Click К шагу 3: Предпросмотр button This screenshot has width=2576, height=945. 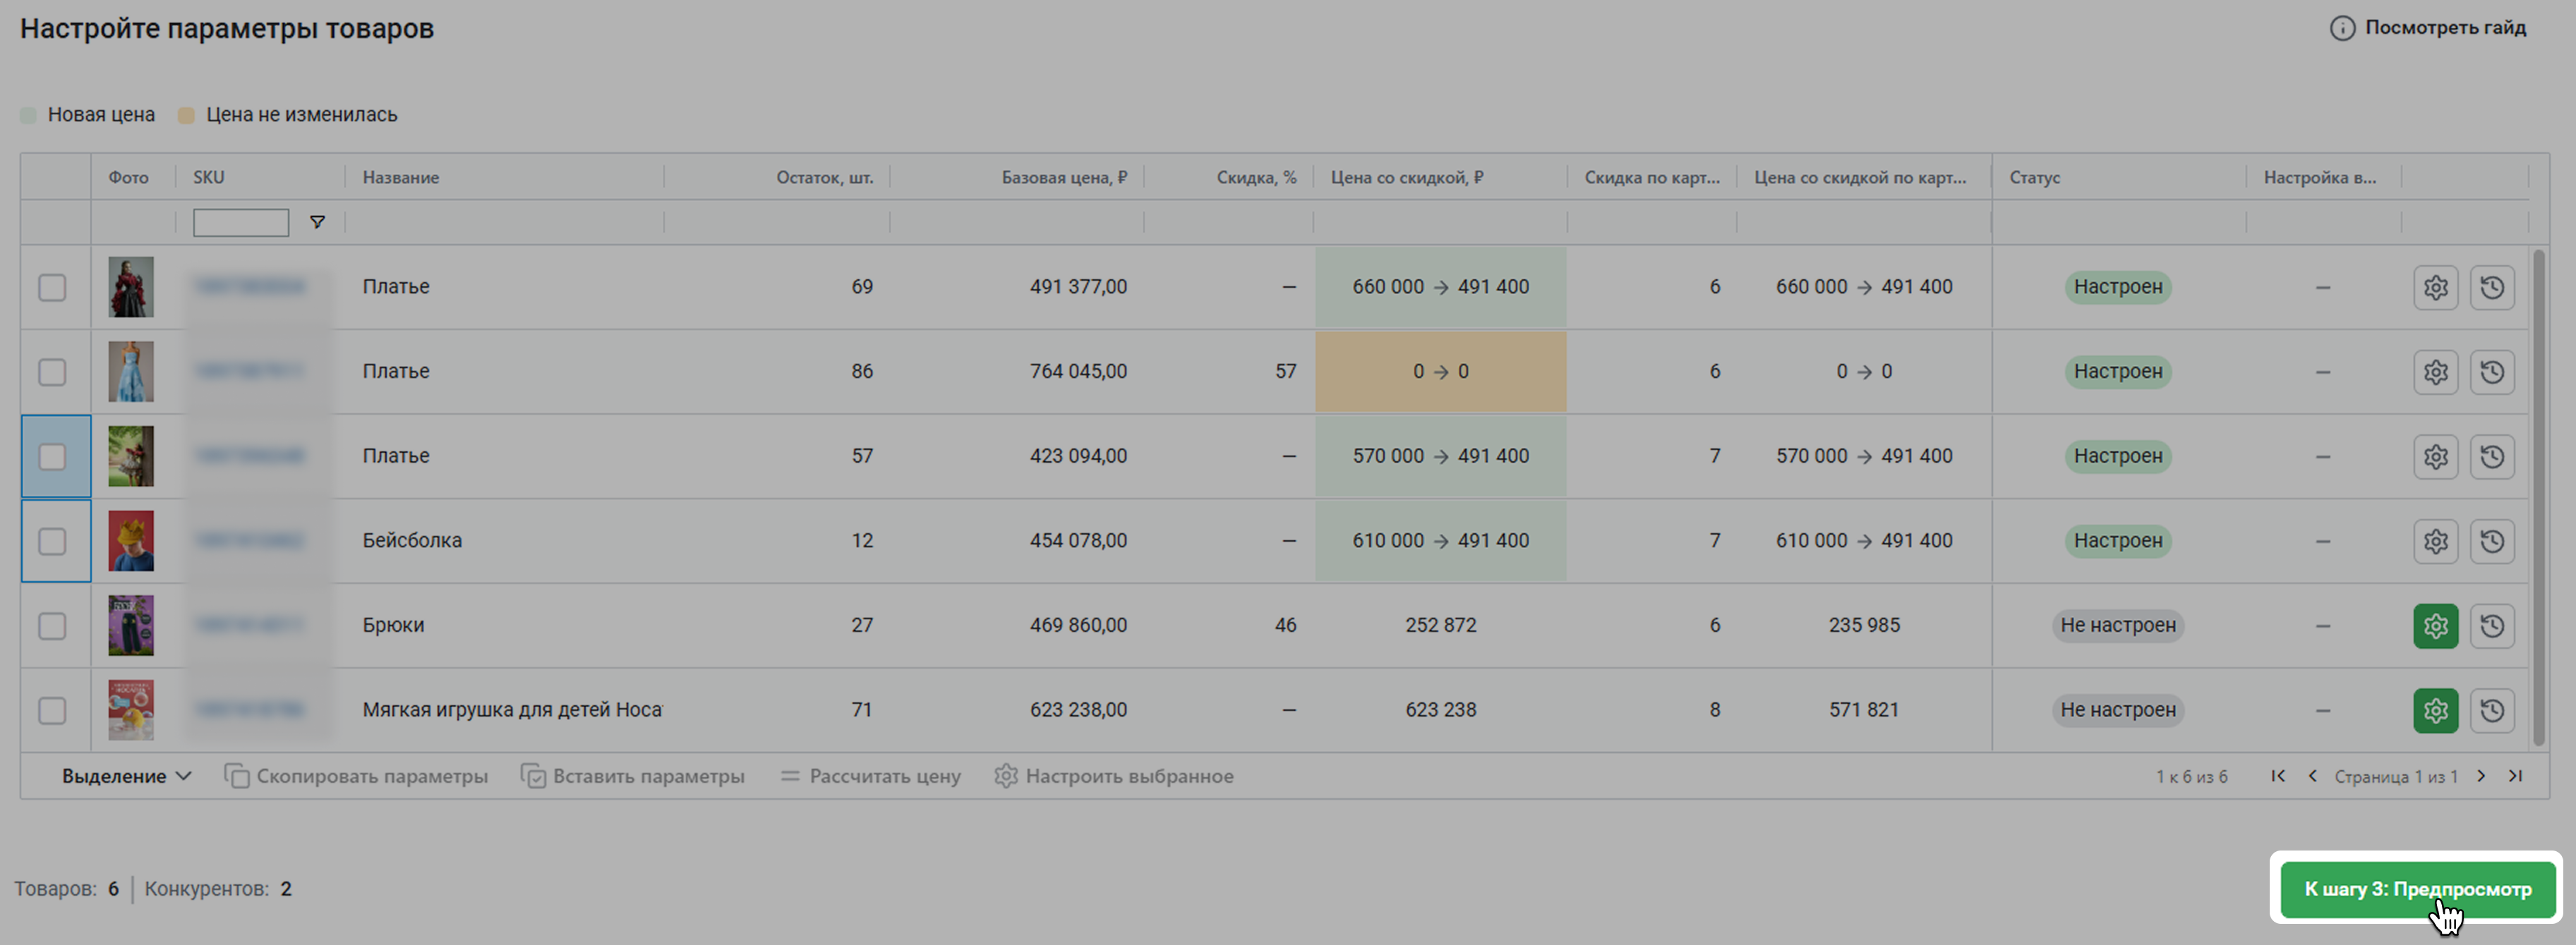2417,888
